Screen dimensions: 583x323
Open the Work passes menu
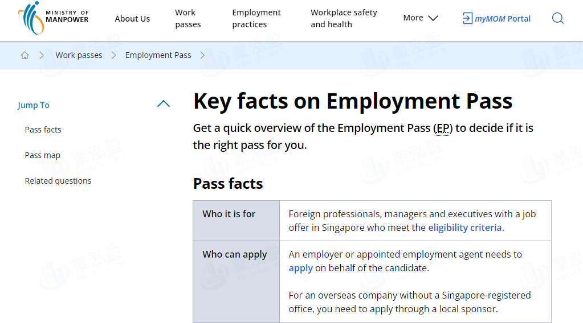(188, 18)
